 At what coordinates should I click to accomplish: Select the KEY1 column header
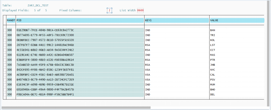point(177,20)
